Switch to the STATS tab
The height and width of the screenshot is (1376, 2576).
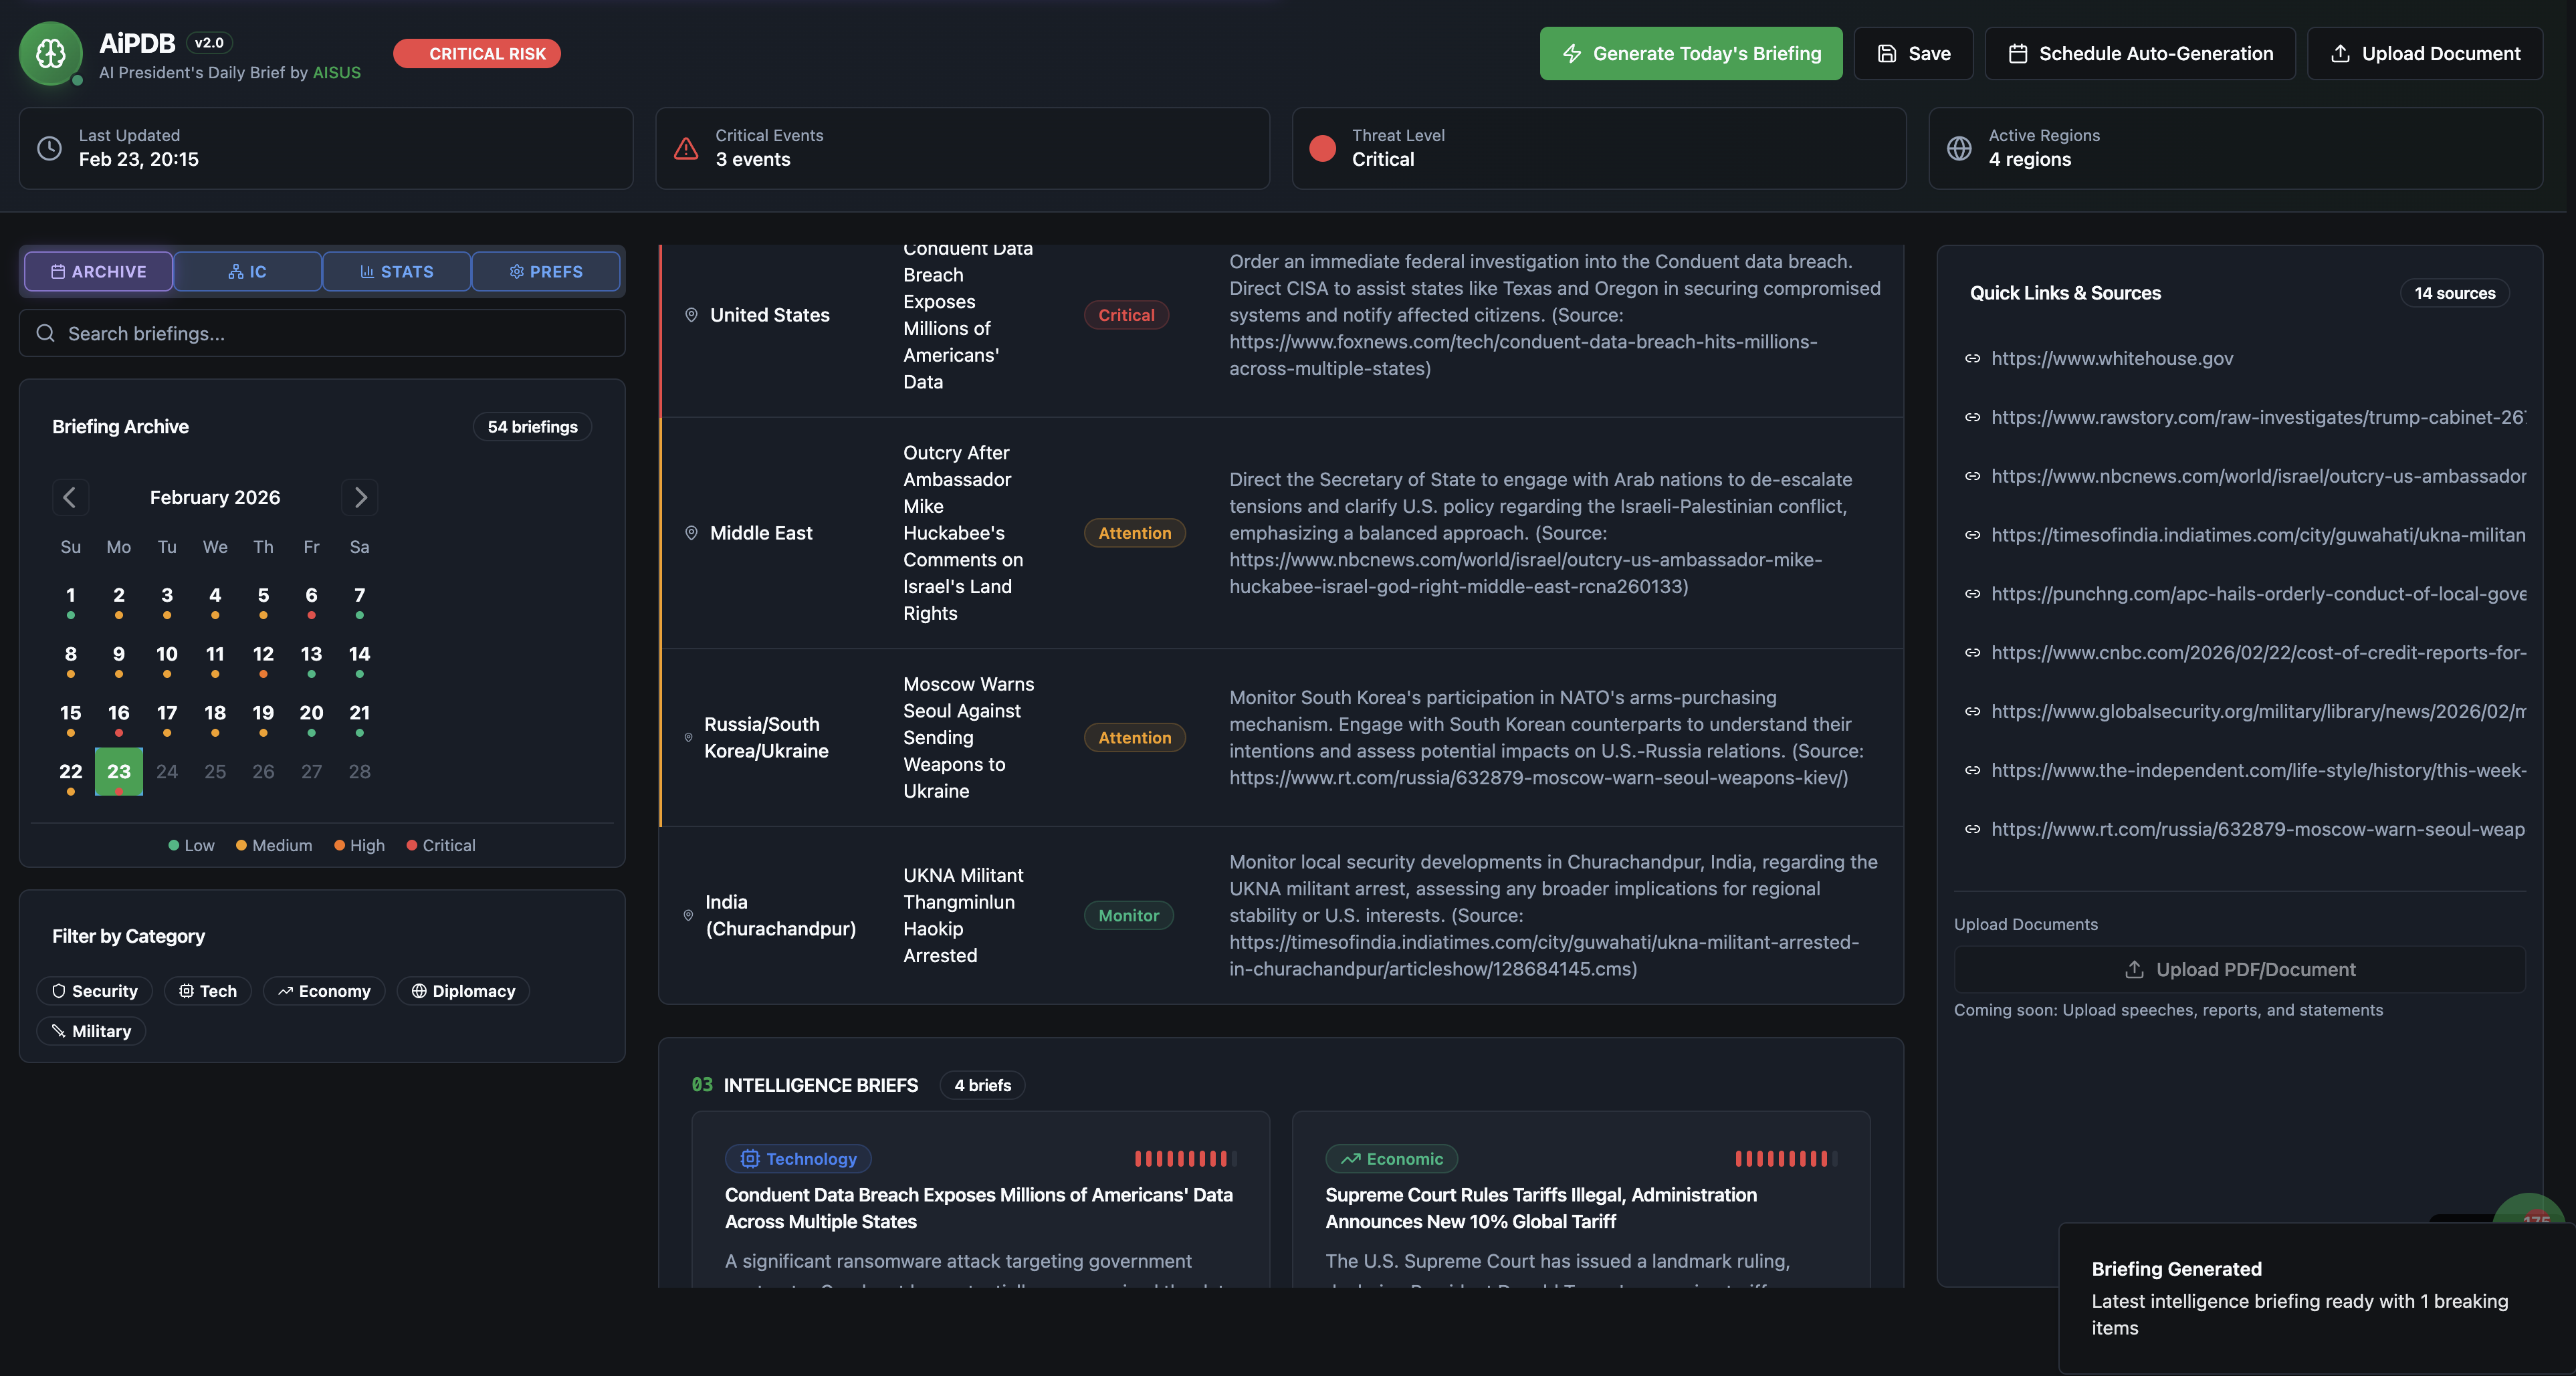pos(397,271)
